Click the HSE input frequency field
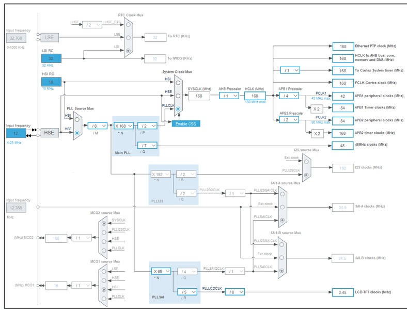 (16, 133)
